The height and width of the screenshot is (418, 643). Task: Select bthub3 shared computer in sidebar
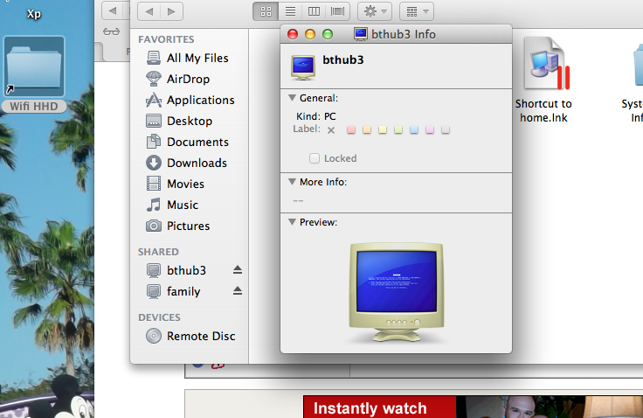tap(176, 270)
